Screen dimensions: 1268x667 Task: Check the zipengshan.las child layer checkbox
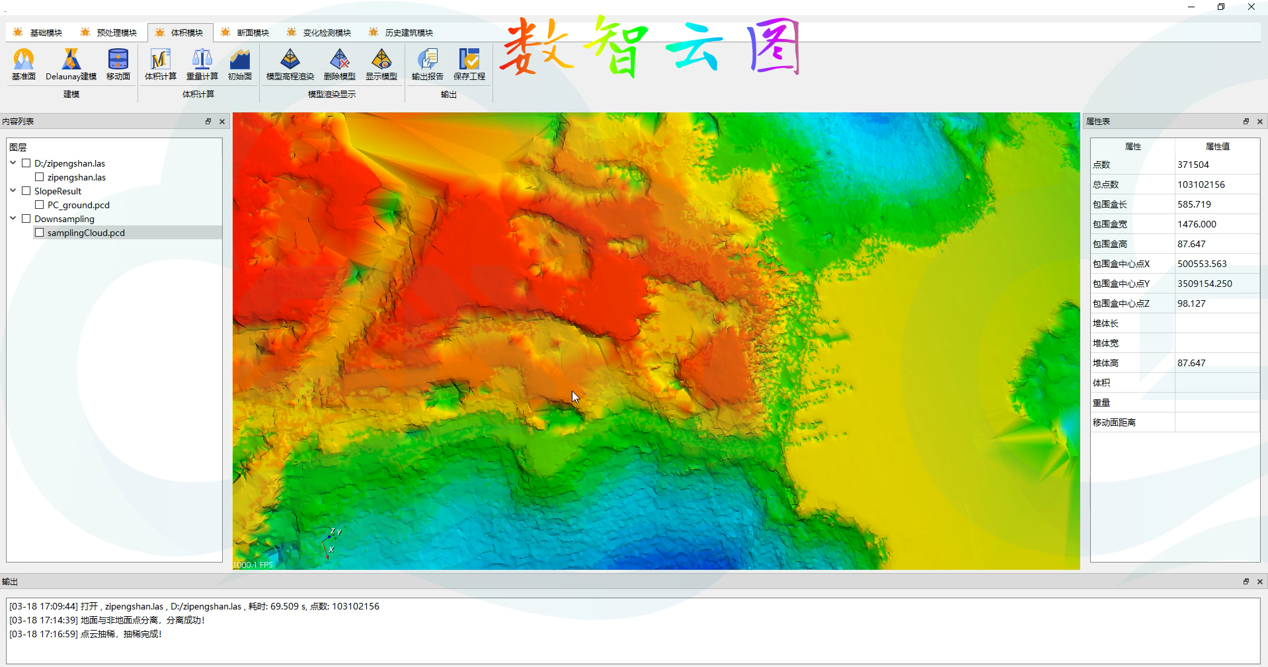[x=40, y=177]
